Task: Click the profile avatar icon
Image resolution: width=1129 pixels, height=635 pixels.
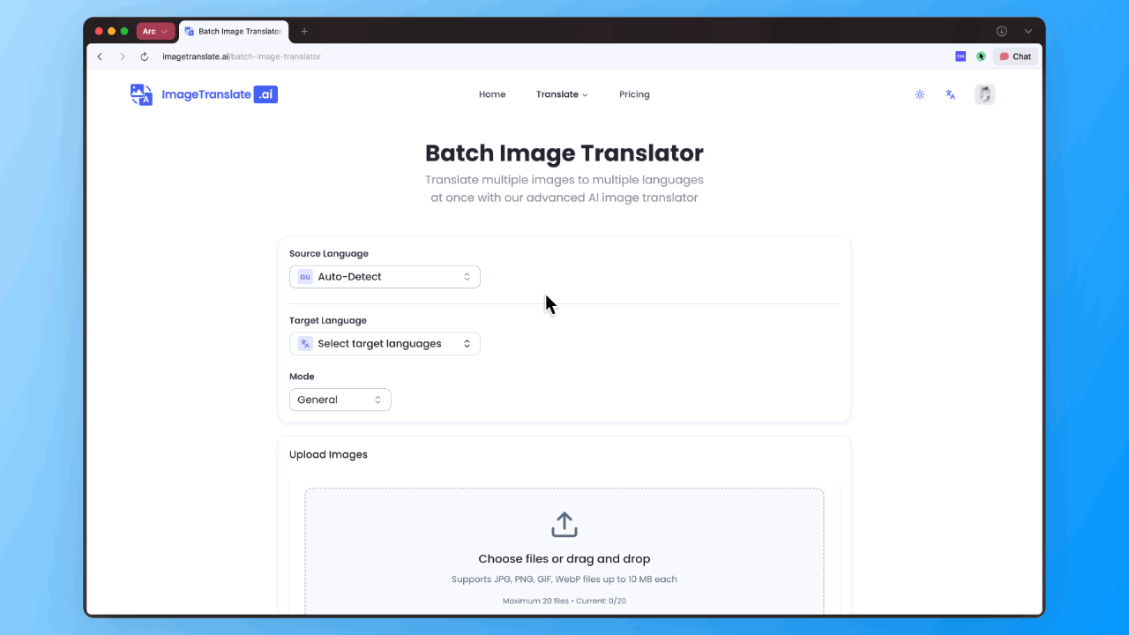Action: pyautogui.click(x=984, y=94)
